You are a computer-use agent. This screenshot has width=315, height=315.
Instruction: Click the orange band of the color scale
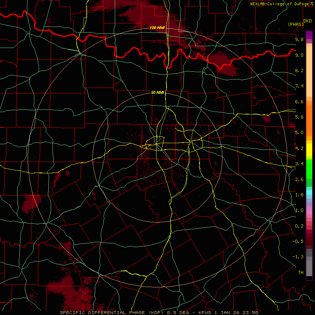point(309,120)
